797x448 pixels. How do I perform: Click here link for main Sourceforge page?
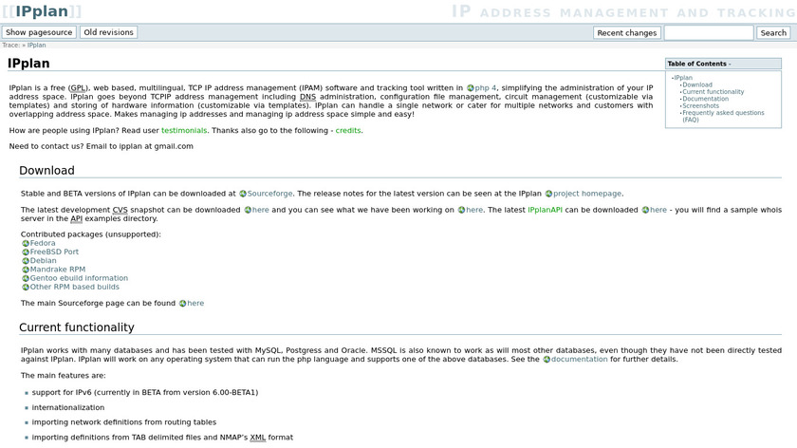click(x=195, y=304)
